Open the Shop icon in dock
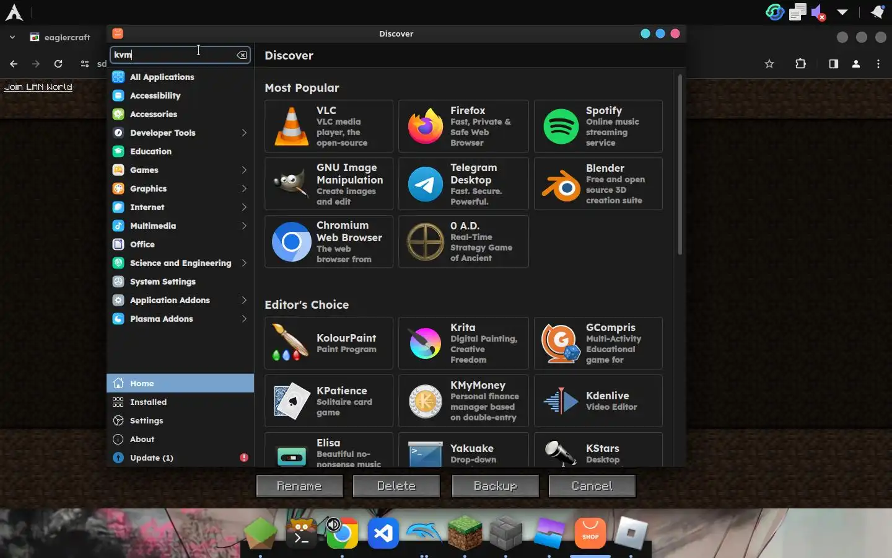 point(590,533)
